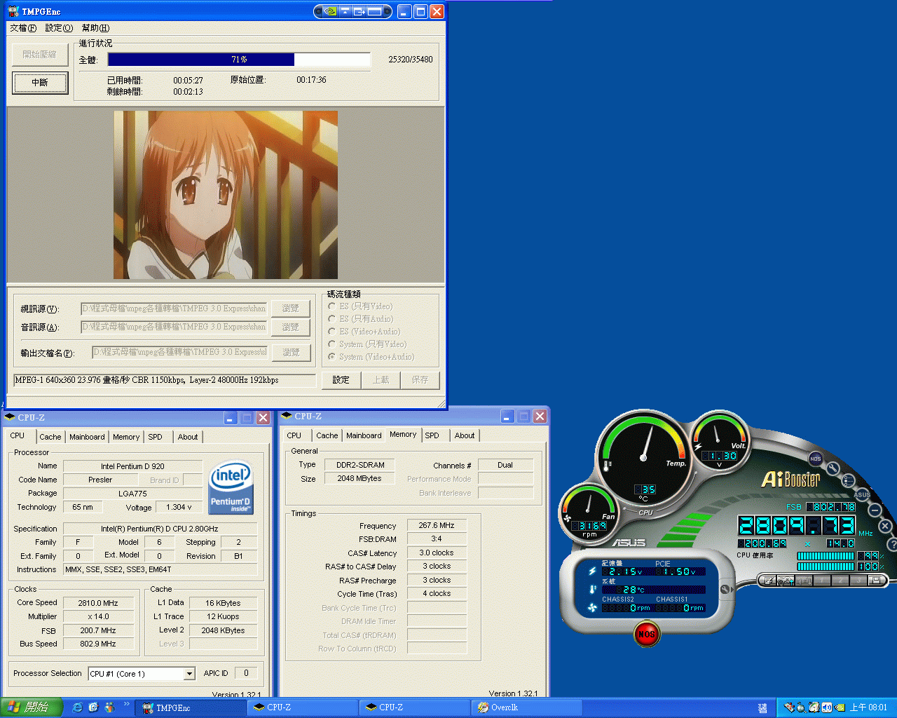
Task: Click the NOS round button atop AI Booster
Action: [816, 459]
